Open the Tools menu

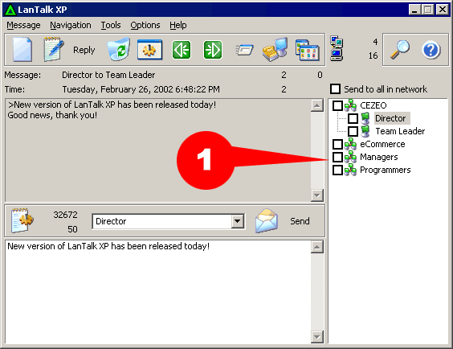tap(111, 25)
